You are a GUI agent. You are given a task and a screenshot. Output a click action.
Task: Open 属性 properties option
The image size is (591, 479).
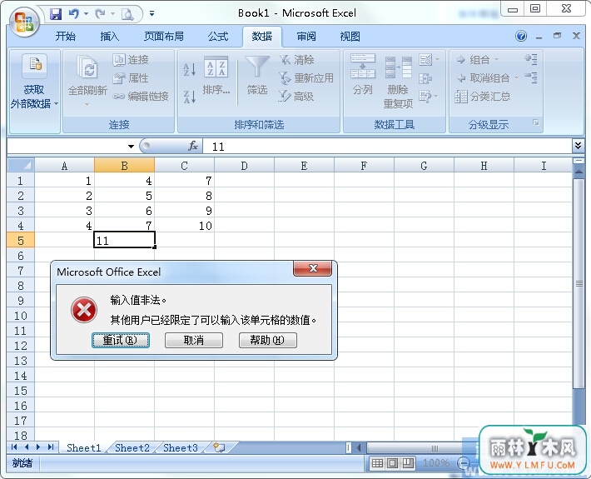tap(131, 78)
